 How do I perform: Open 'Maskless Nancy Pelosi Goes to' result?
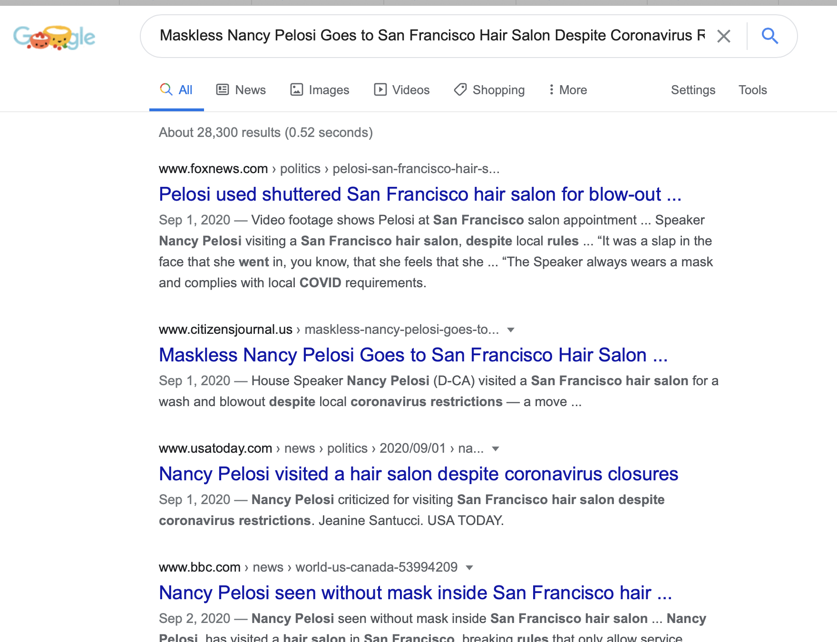(x=413, y=355)
